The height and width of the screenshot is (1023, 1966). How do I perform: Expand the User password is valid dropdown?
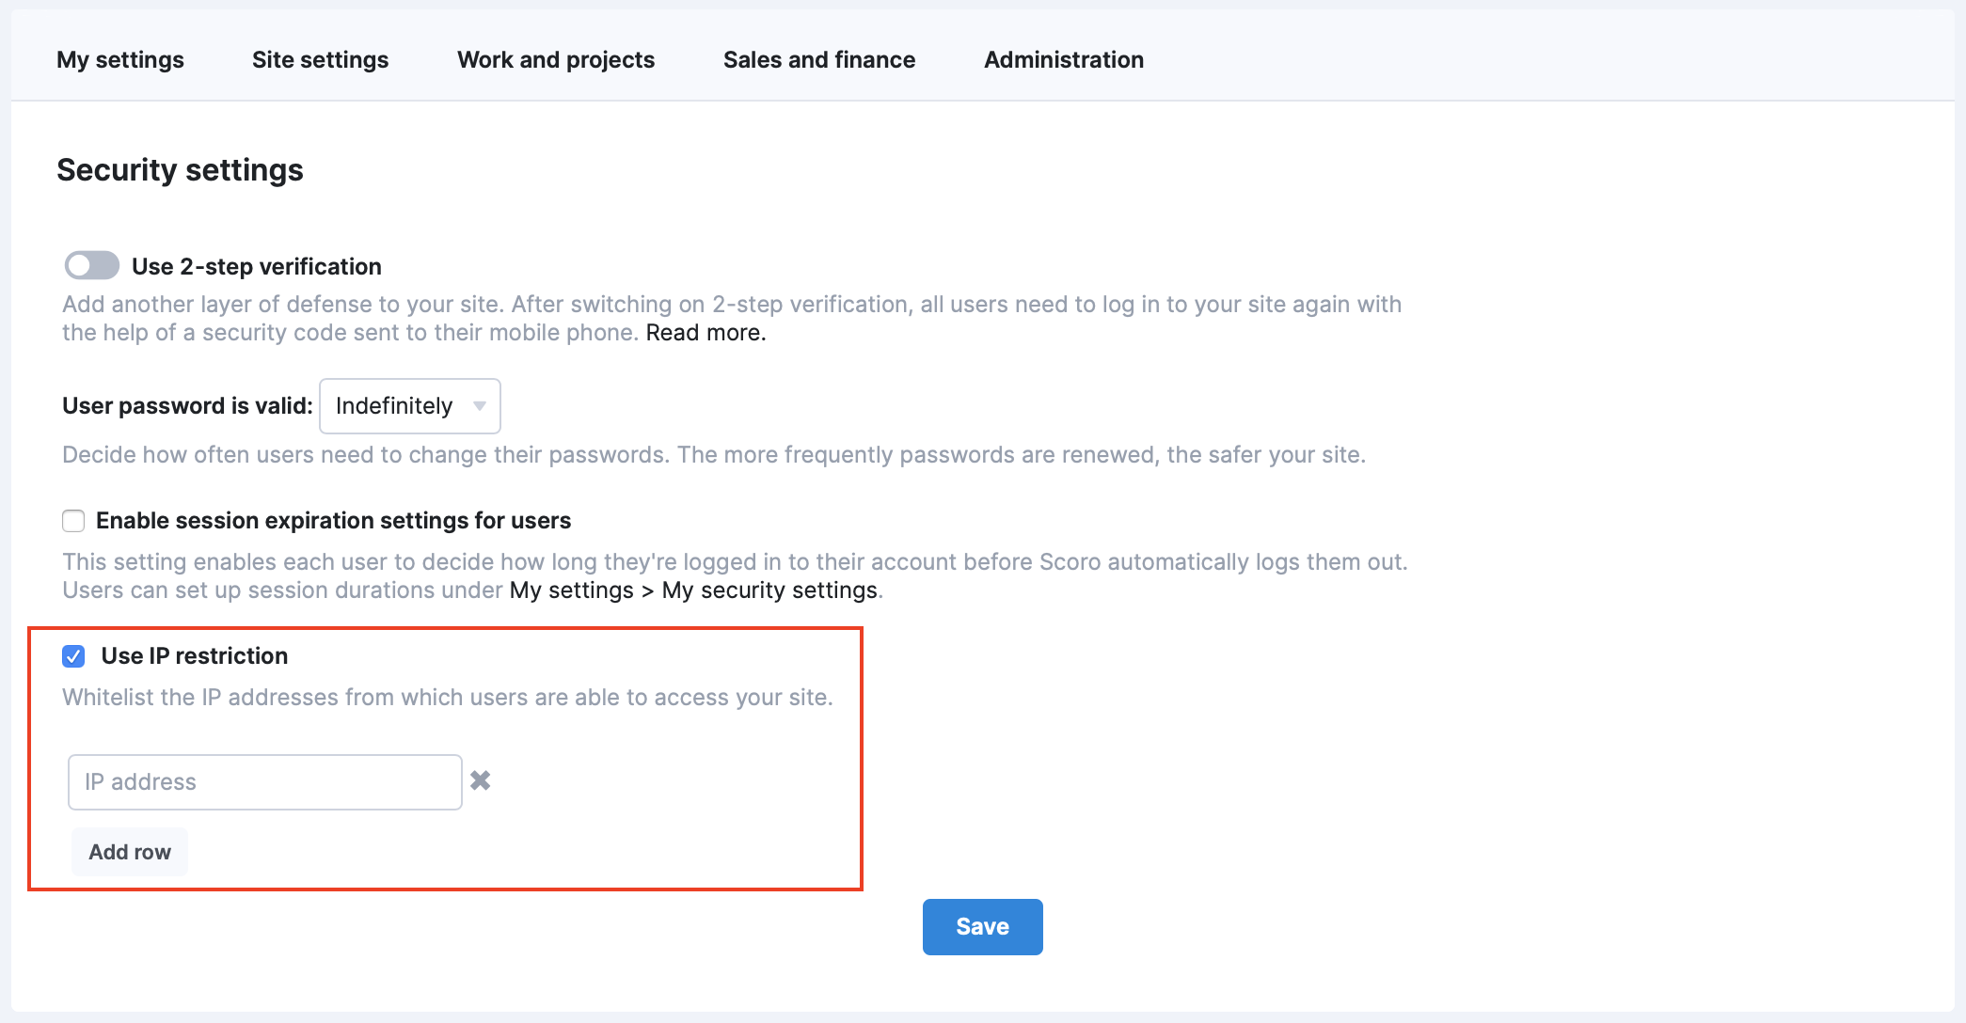click(x=410, y=406)
